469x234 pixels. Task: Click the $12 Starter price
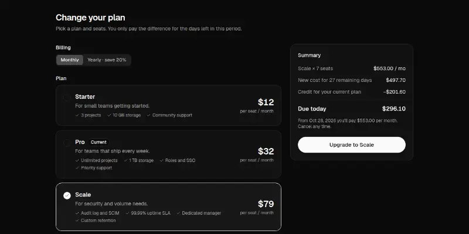[x=266, y=102]
